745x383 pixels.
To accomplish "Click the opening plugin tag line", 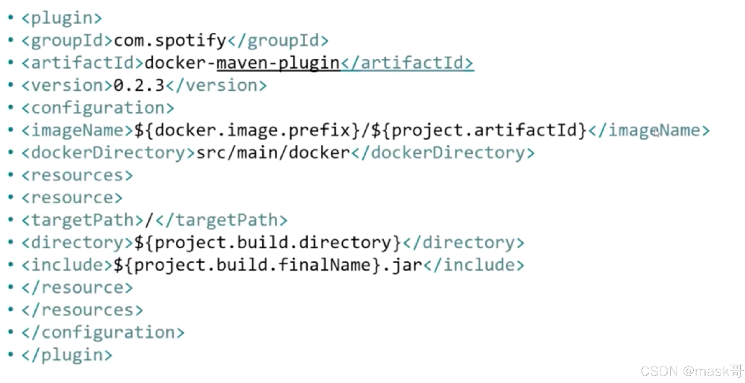I will pos(62,18).
